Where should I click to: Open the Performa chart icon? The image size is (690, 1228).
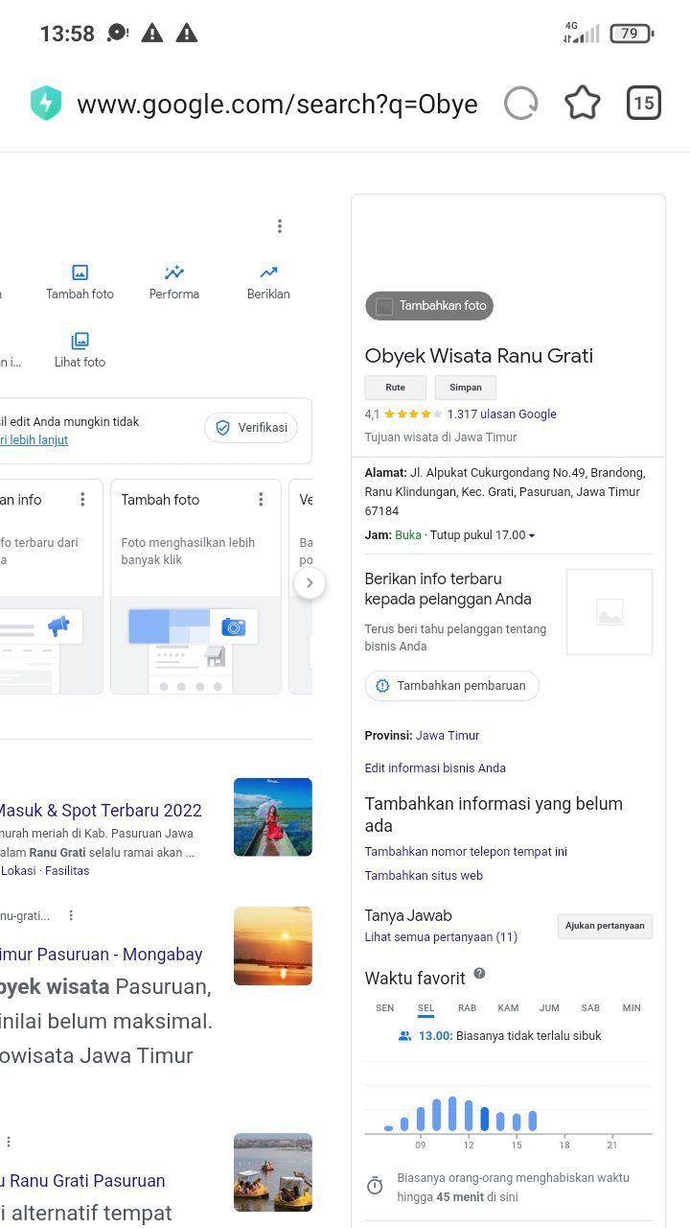(174, 273)
